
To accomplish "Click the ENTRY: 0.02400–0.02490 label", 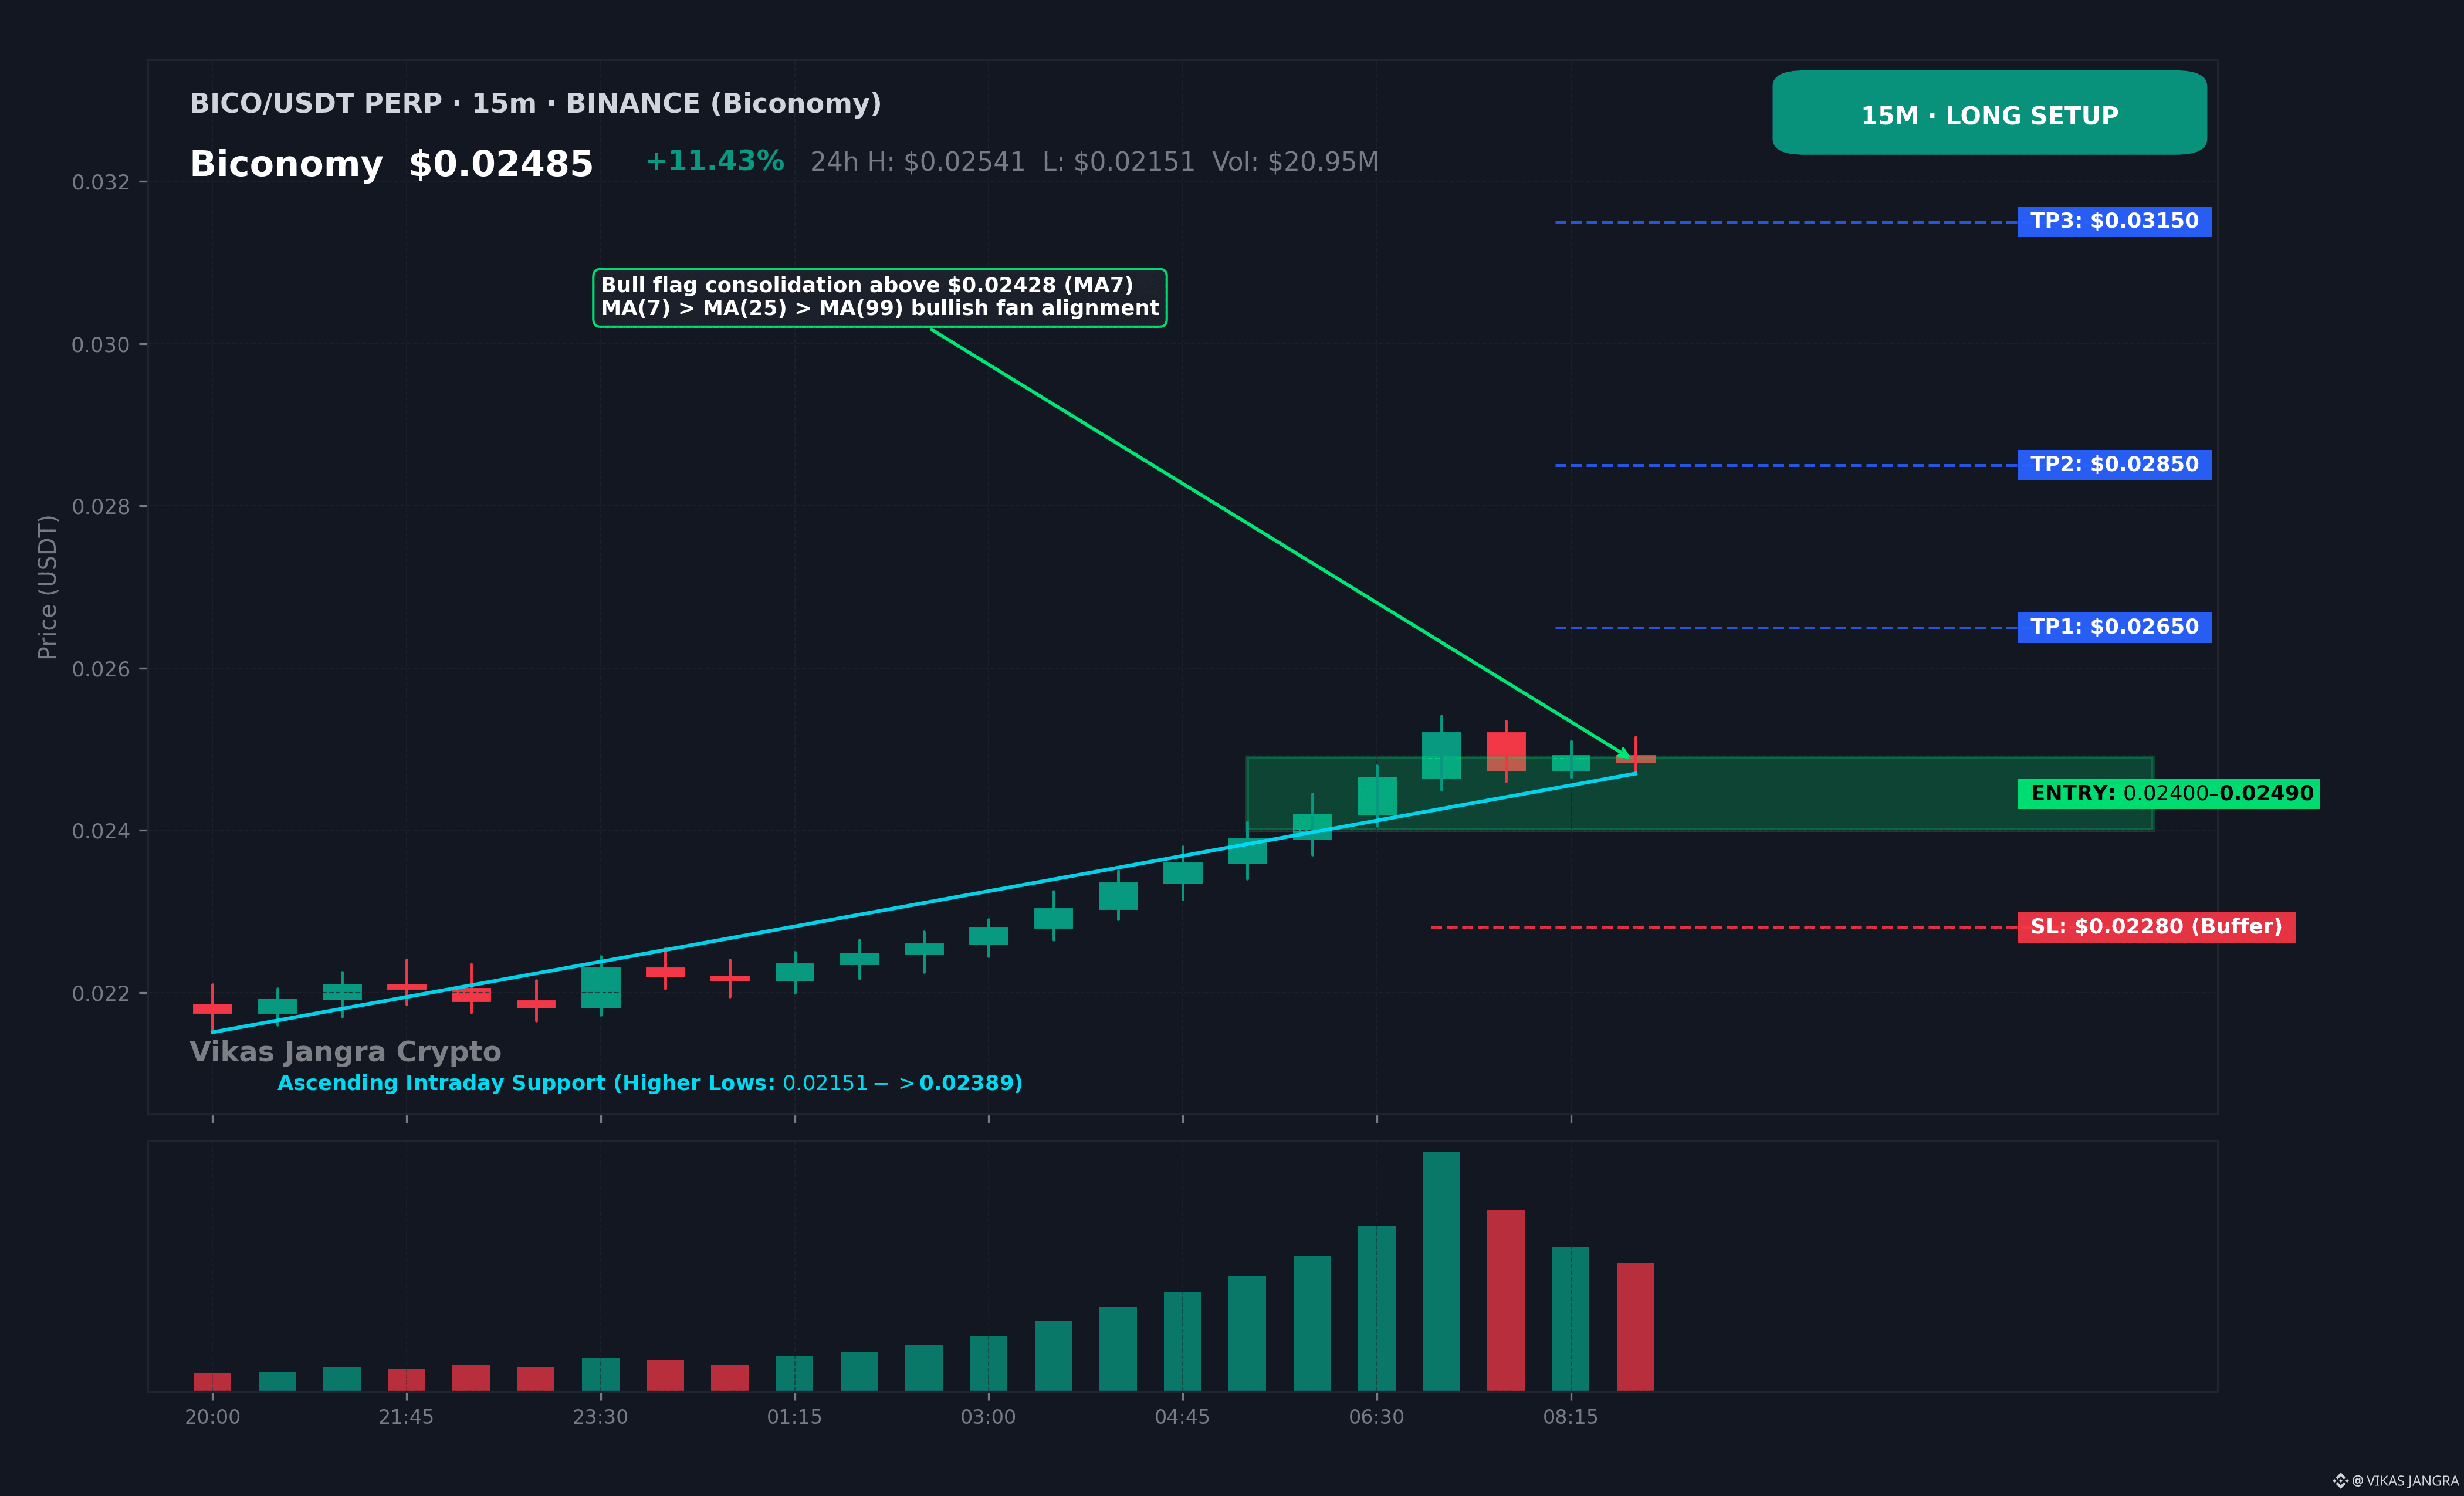I will (2168, 794).
